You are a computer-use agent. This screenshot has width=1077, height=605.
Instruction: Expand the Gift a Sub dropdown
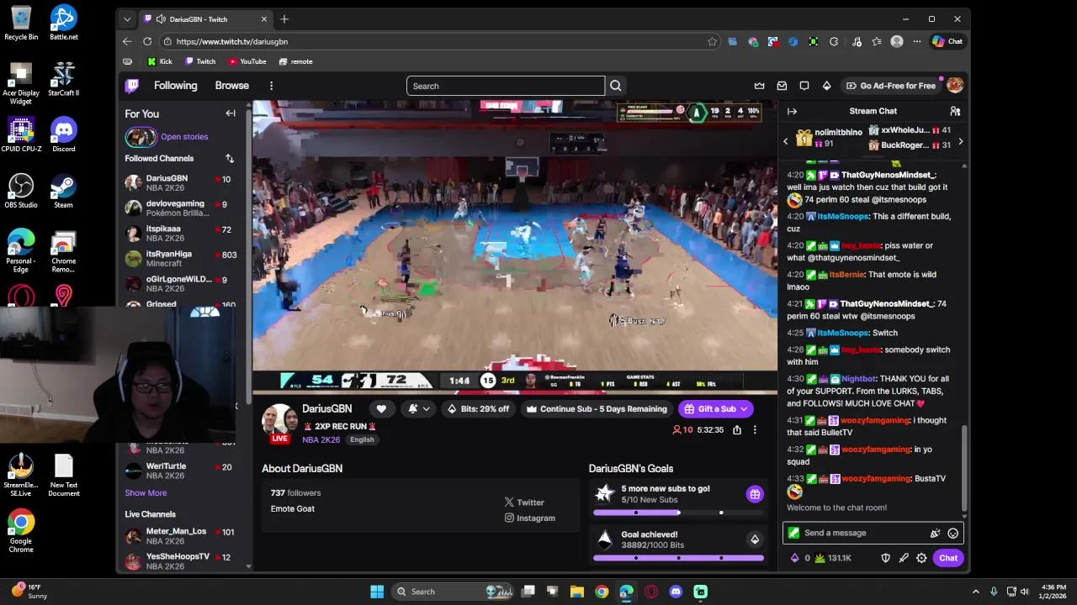coord(744,409)
